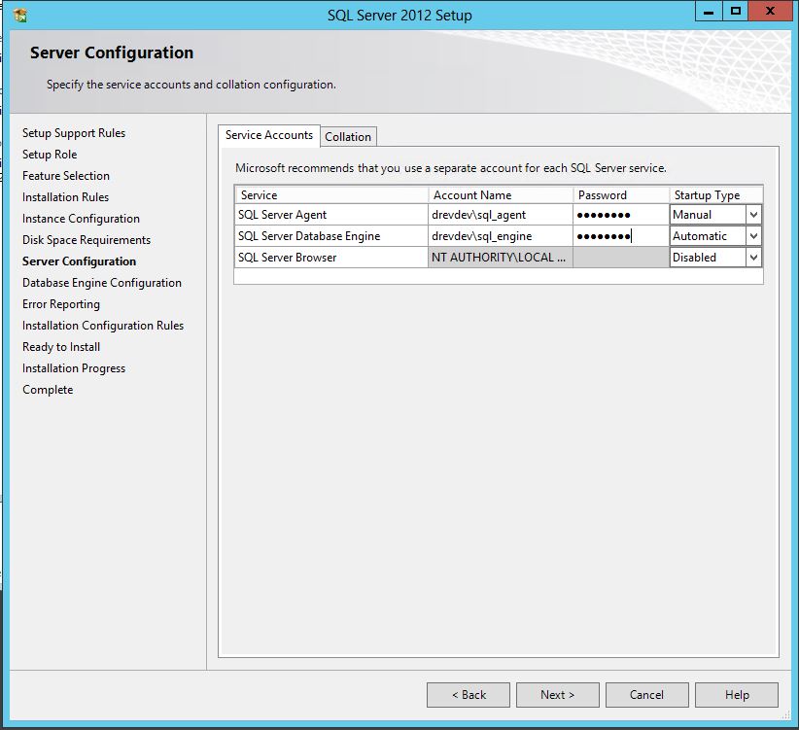Open Startup Type dropdown for SQL Server Agent
799x730 pixels.
(753, 215)
